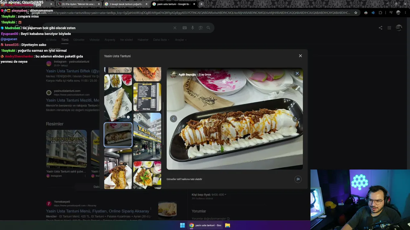The image size is (410, 230).
Task: Expand the Daha fazla dropdown
Action: pyautogui.click(x=161, y=40)
